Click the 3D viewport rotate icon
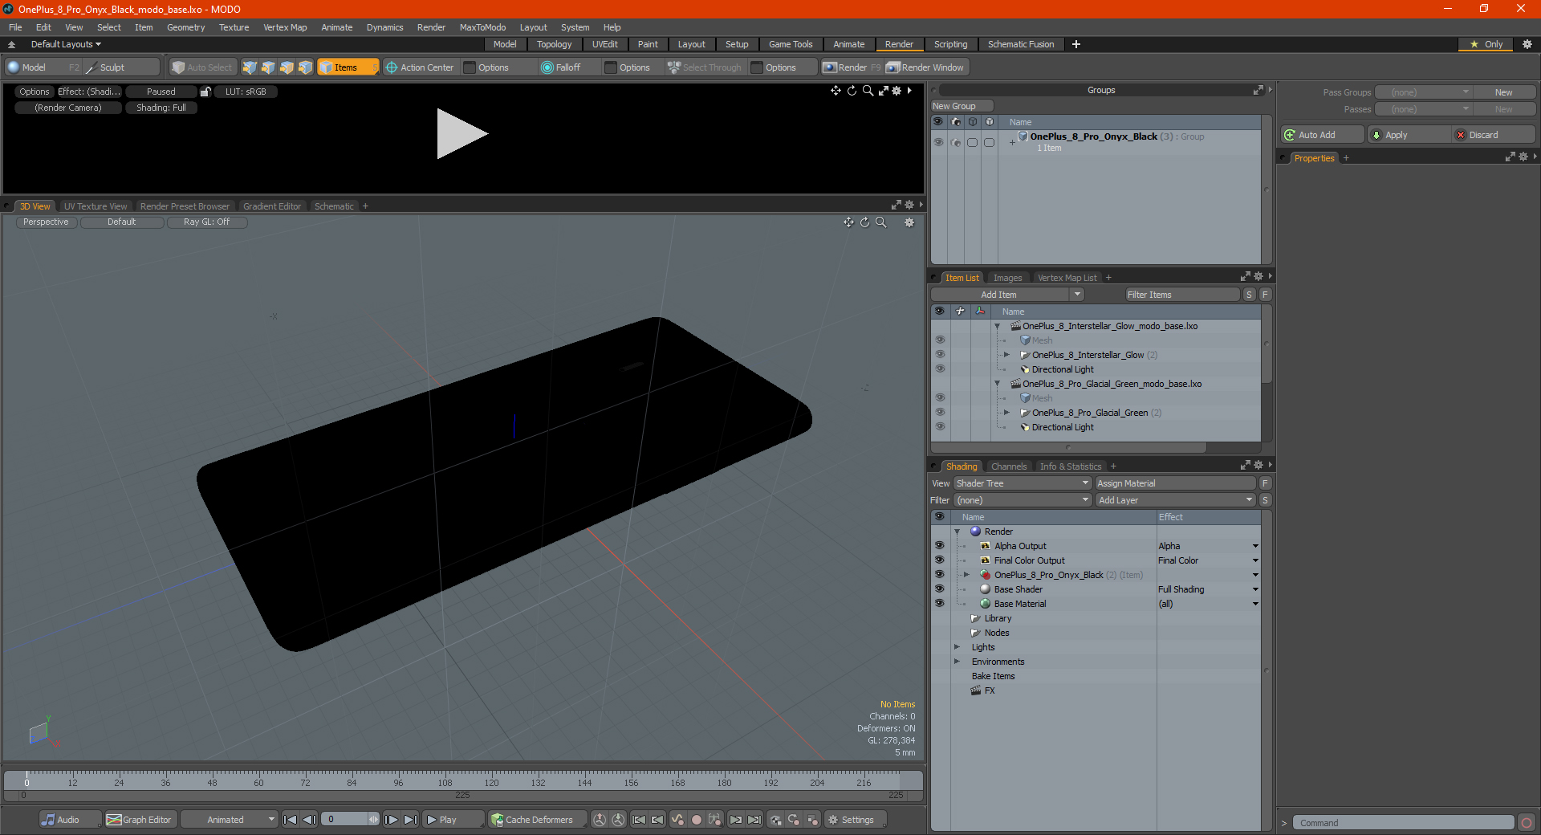 point(864,222)
